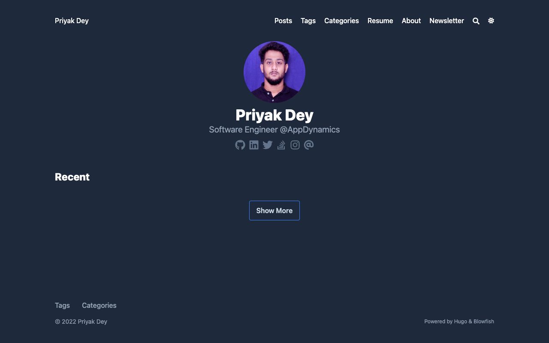Open the Instagram profile icon
The image size is (549, 343).
[295, 145]
